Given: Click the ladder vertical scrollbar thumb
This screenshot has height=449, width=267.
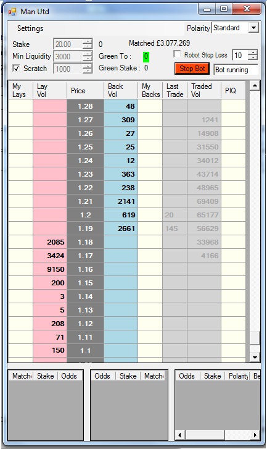Looking at the screenshot, I should click(255, 338).
